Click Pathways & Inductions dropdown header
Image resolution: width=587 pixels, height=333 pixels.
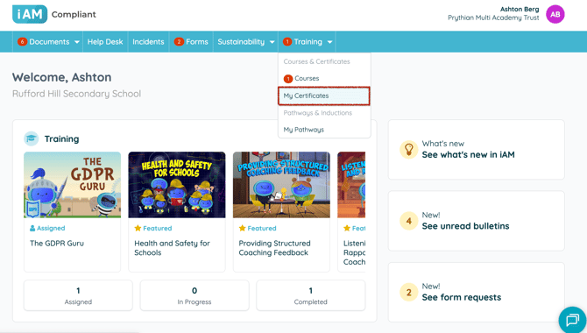(x=318, y=113)
